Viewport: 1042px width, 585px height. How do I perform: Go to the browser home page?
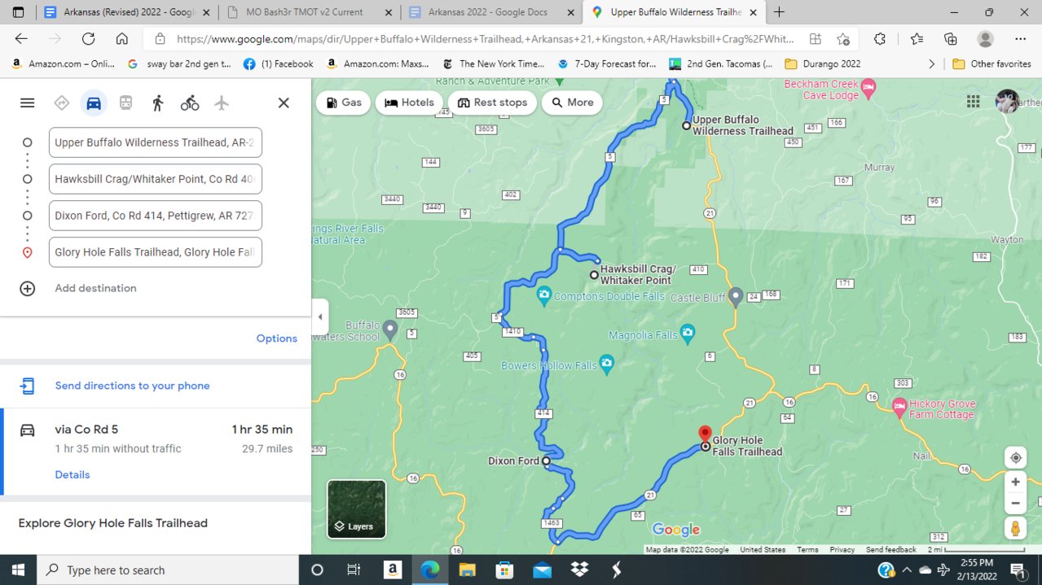[x=122, y=39]
